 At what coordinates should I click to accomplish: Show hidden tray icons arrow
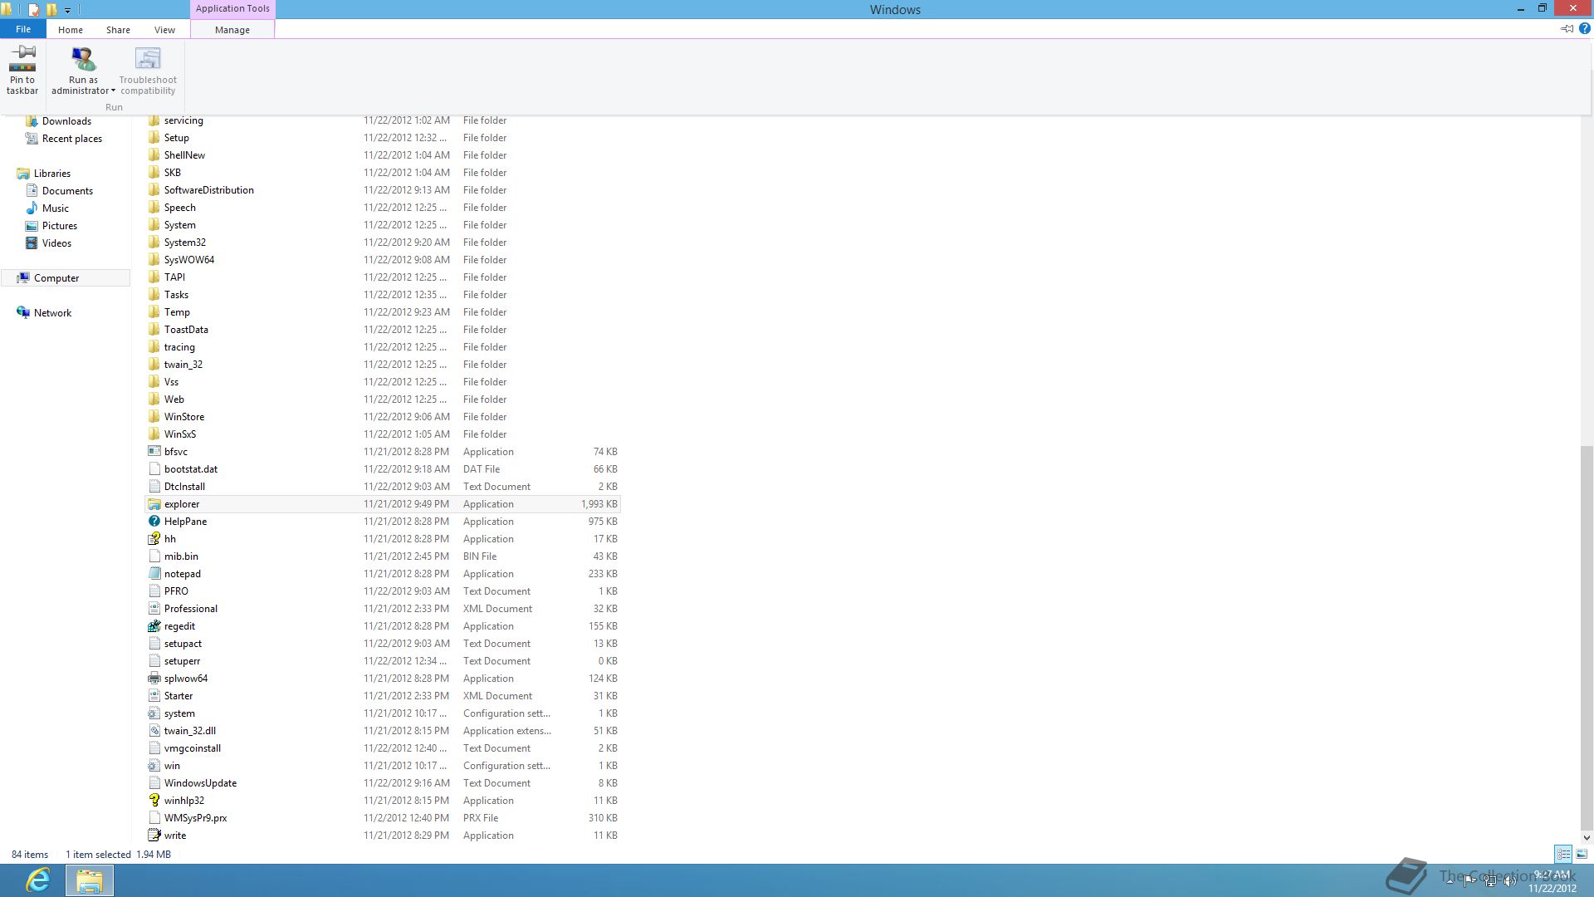pyautogui.click(x=1450, y=881)
